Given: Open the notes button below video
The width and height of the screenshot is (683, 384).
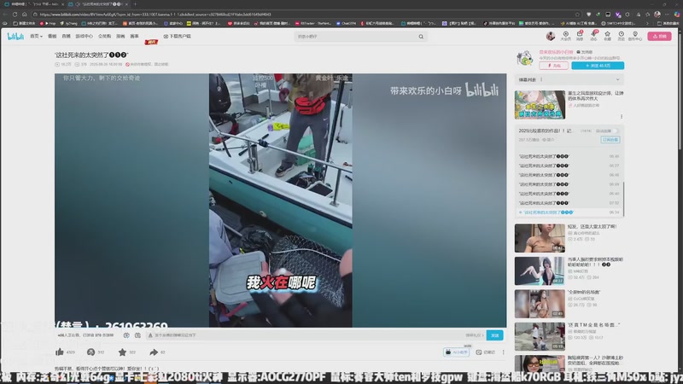Looking at the screenshot, I should 485,352.
